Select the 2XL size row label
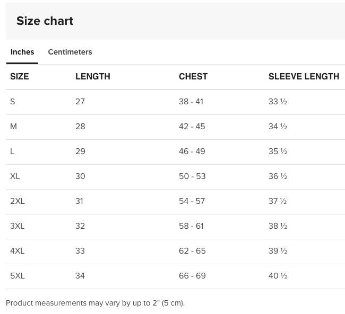The height and width of the screenshot is (314, 345). pos(18,201)
